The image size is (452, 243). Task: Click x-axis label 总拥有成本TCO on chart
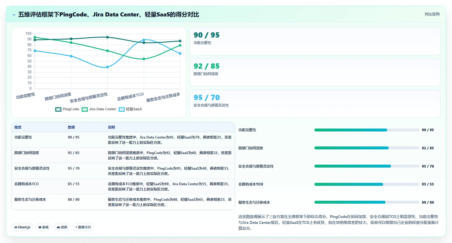pyautogui.click(x=131, y=97)
